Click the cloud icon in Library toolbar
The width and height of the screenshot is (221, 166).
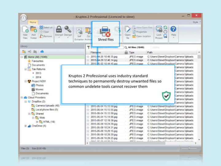click(42, 52)
